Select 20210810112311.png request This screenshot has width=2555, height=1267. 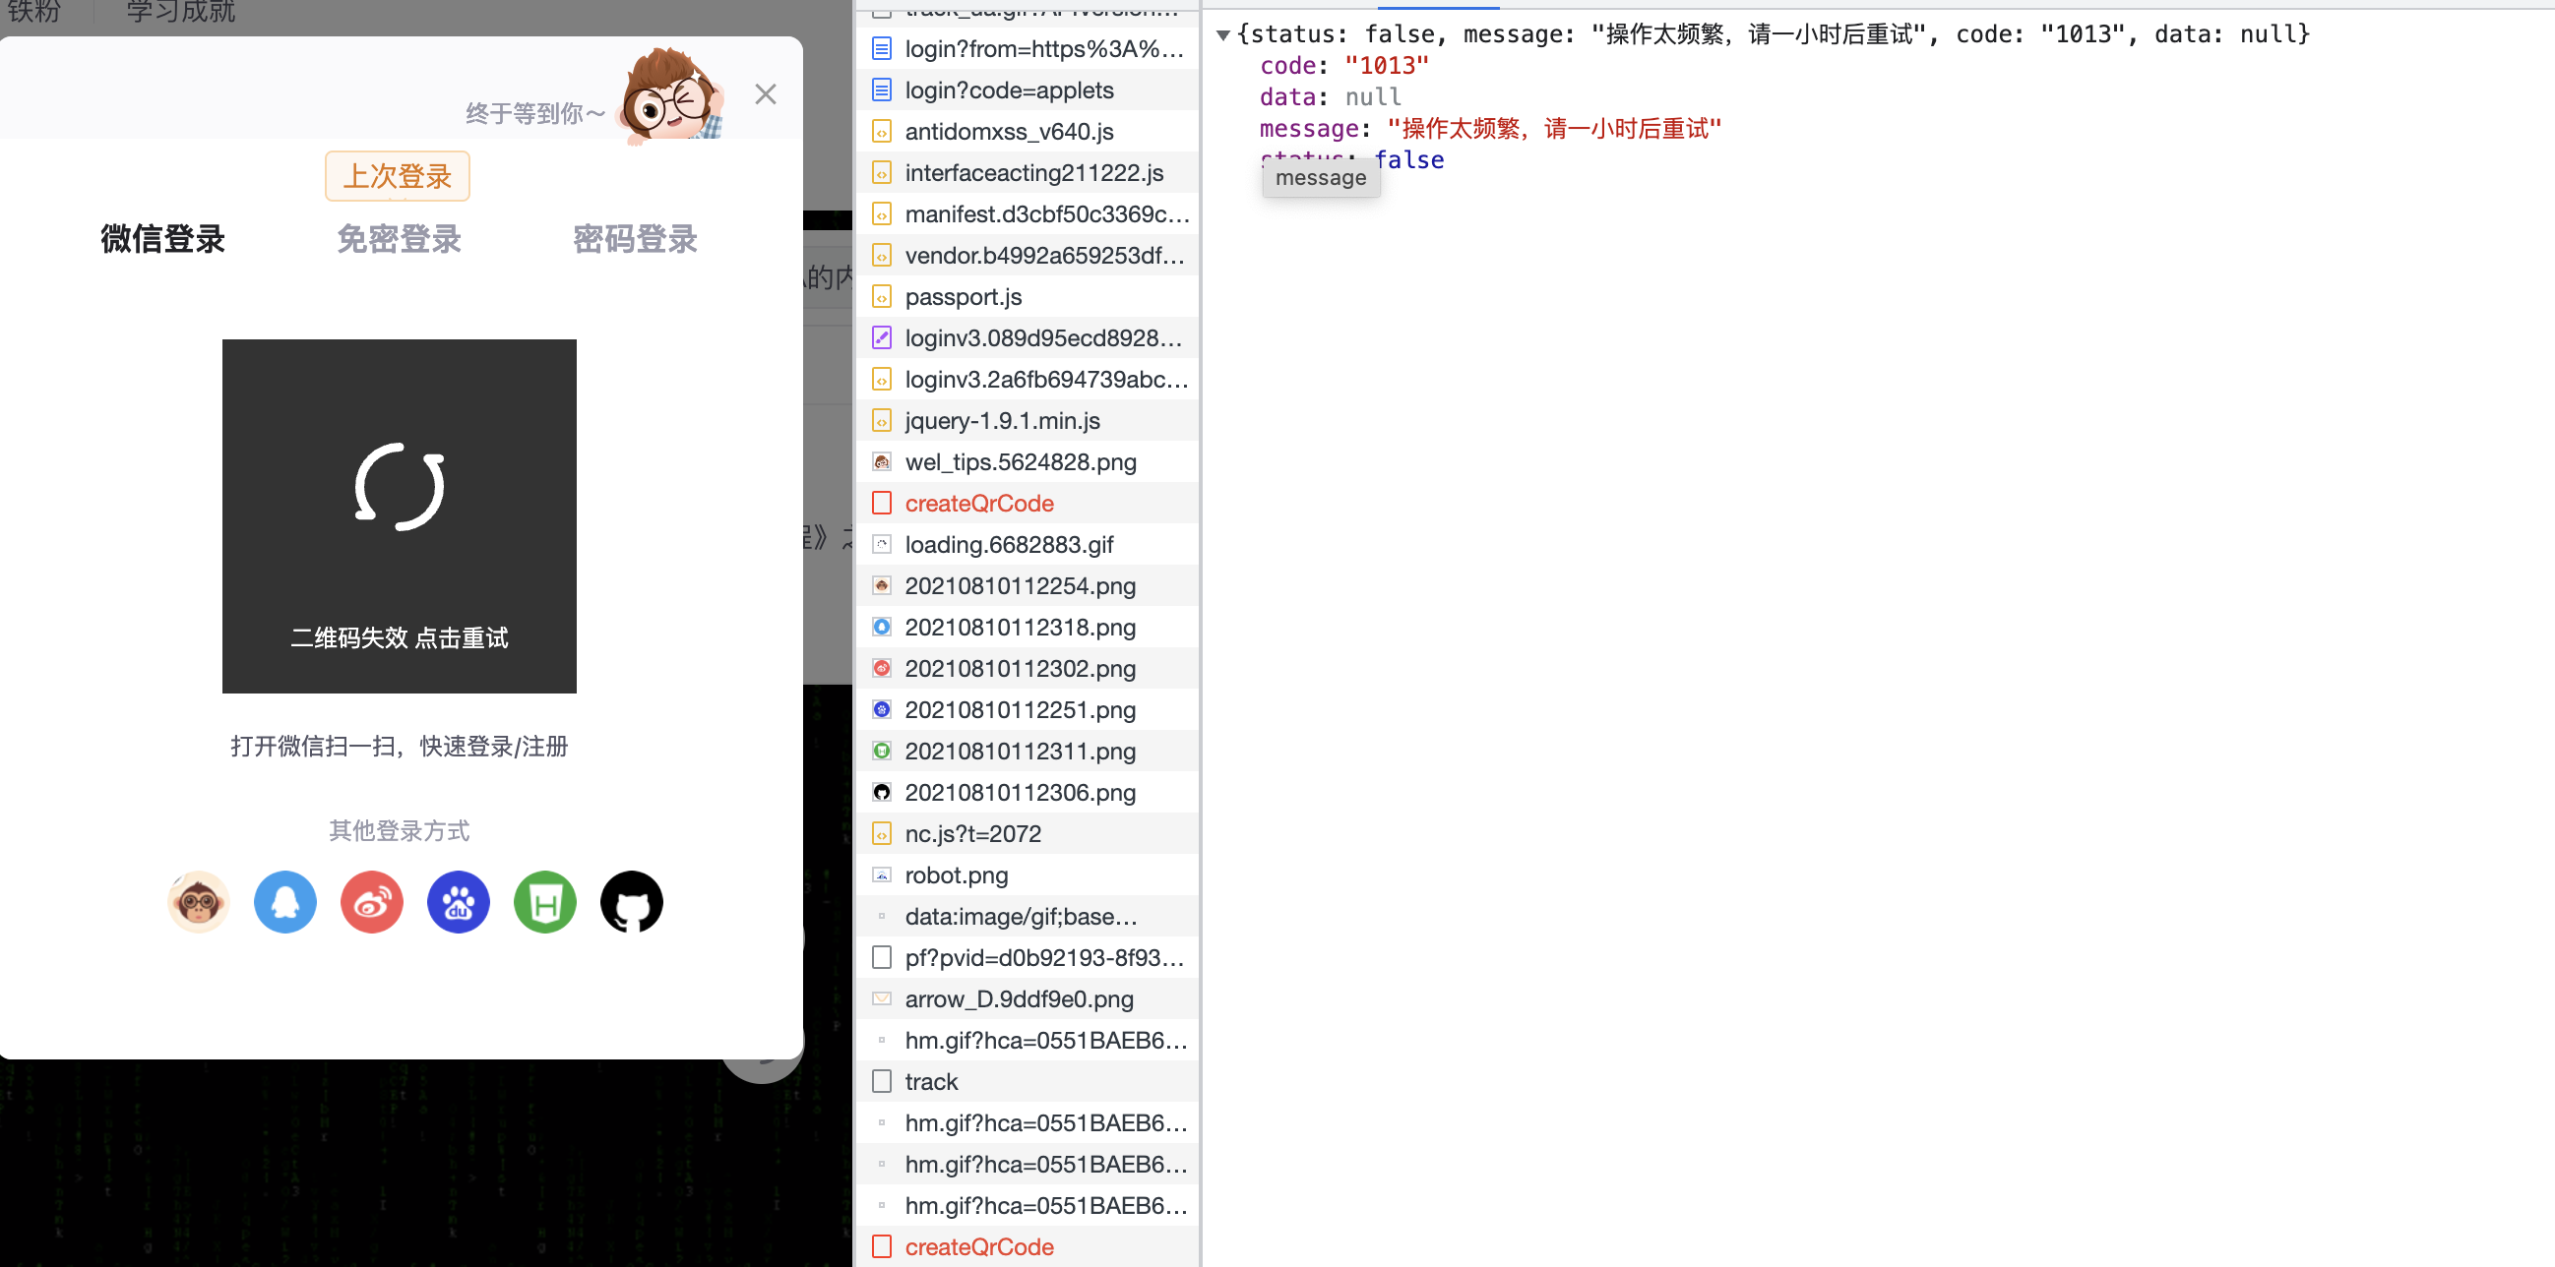coord(1027,752)
